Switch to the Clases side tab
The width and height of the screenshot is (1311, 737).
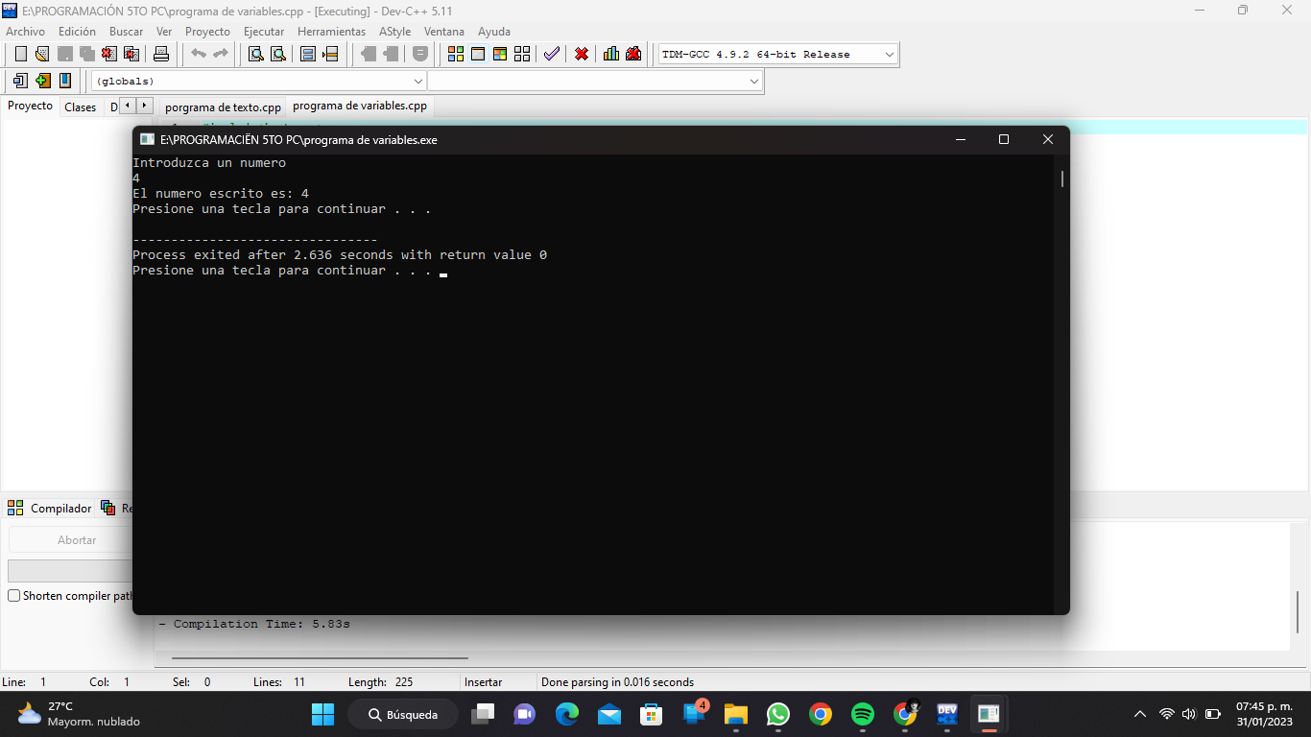click(80, 107)
